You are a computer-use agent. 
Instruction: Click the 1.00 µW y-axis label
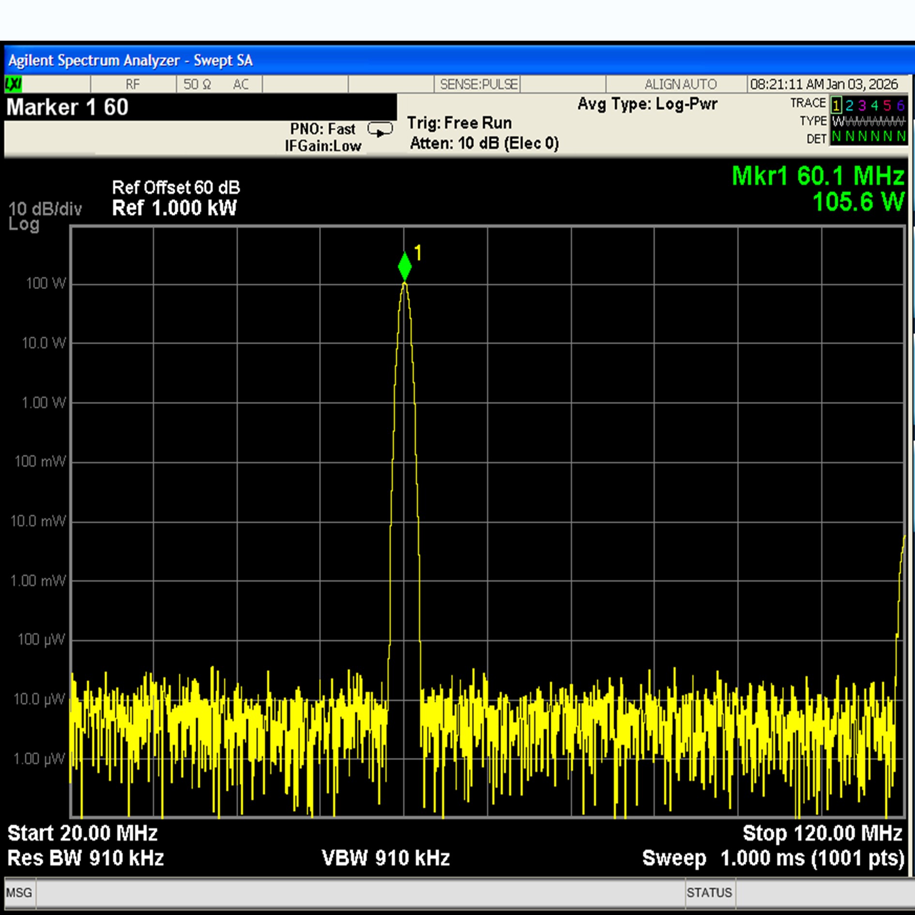click(39, 759)
